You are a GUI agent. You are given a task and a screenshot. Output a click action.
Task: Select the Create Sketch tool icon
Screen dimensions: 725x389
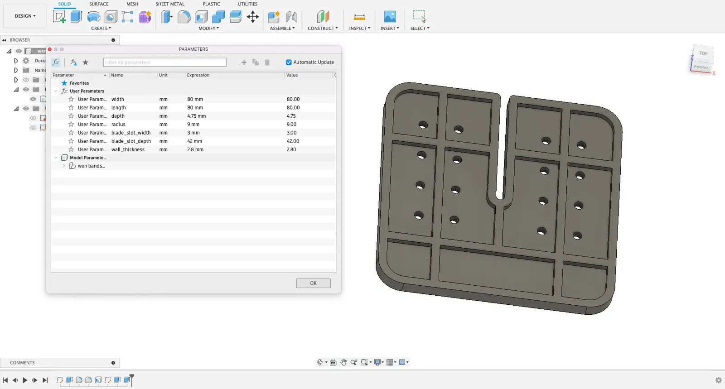click(x=59, y=17)
